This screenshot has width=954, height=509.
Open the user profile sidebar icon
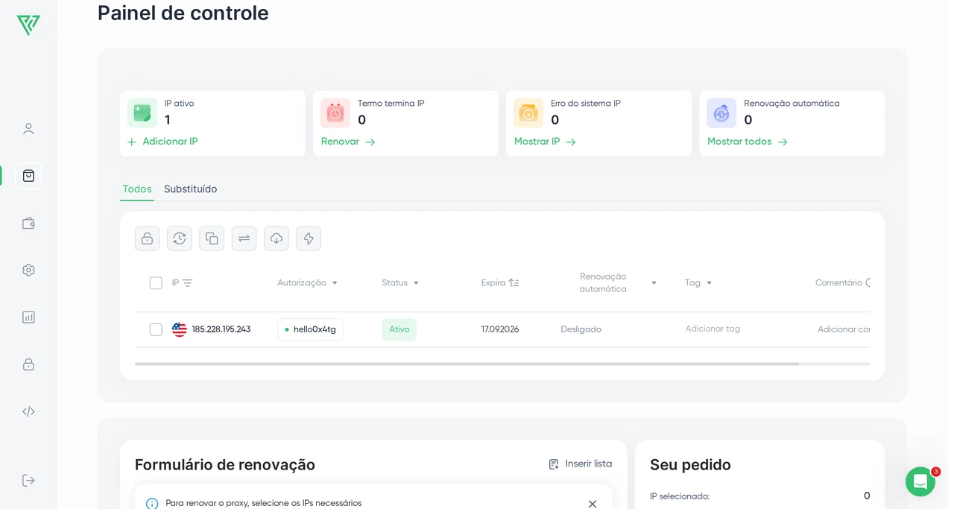(28, 129)
